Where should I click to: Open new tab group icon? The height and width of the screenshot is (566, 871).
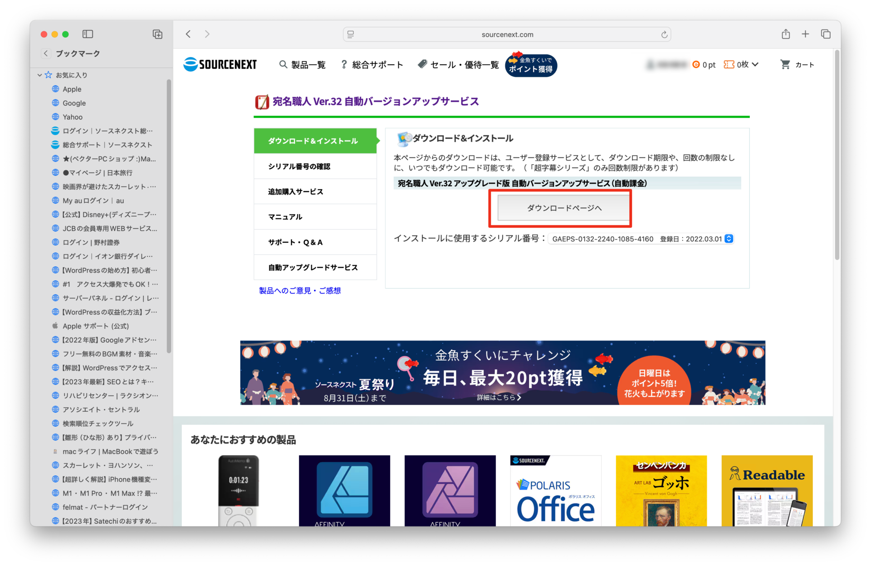[157, 34]
